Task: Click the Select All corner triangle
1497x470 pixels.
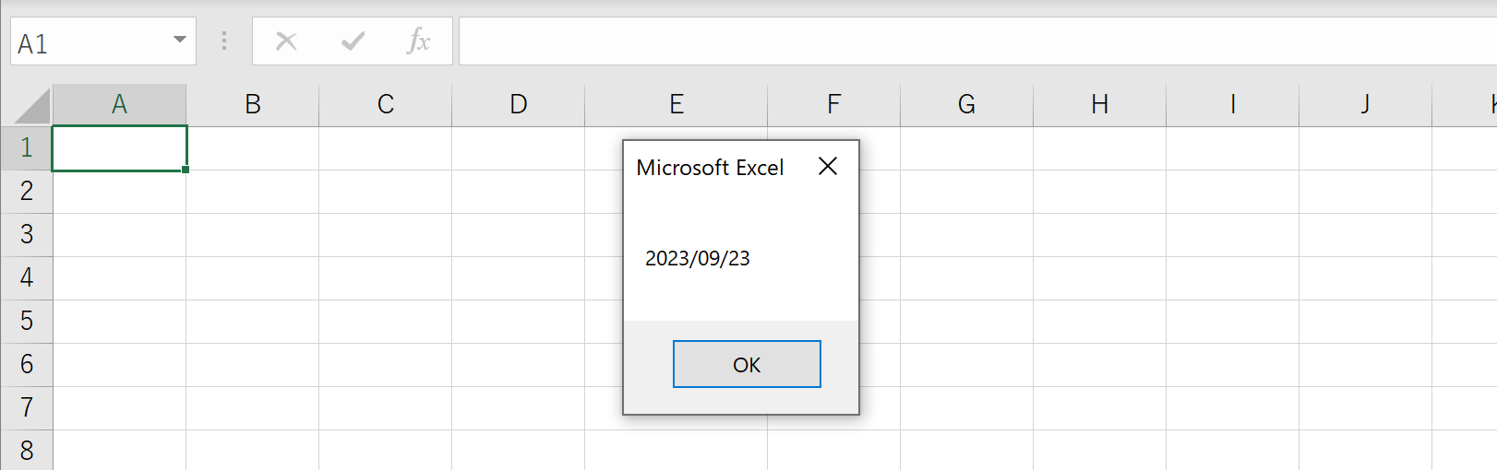Action: (32, 106)
